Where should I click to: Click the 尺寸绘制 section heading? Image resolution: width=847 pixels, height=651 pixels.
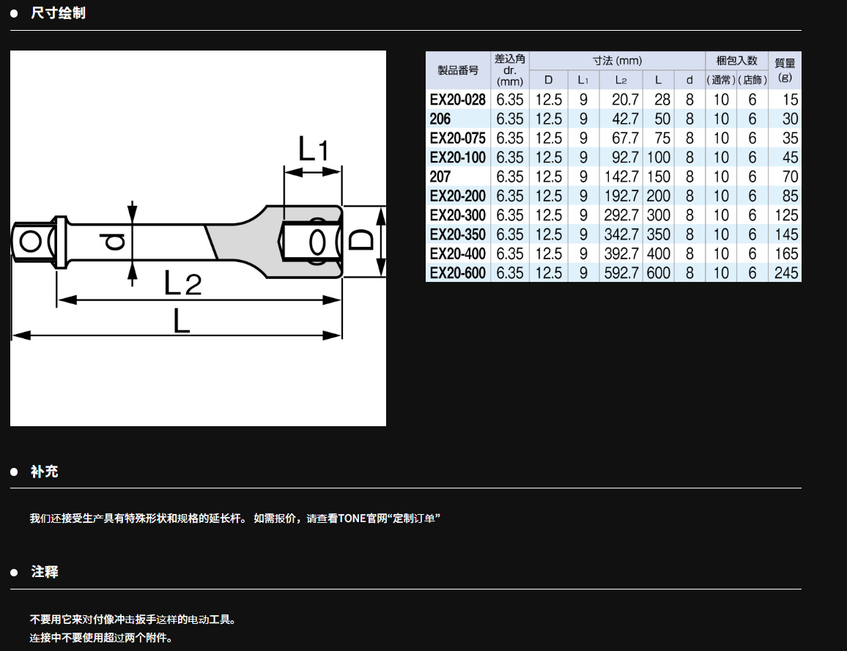pos(58,13)
